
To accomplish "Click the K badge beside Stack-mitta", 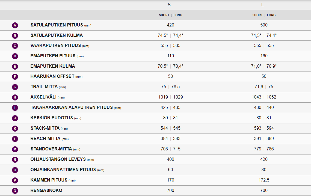I will 15,128.
